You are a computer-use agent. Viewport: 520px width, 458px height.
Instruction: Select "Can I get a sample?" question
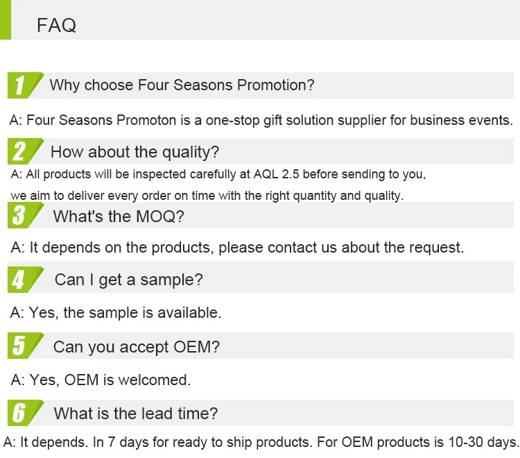tap(128, 280)
